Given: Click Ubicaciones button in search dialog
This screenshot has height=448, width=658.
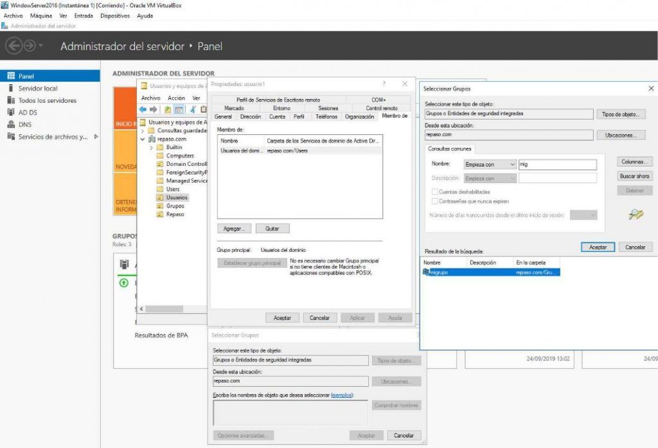Looking at the screenshot, I should [621, 135].
